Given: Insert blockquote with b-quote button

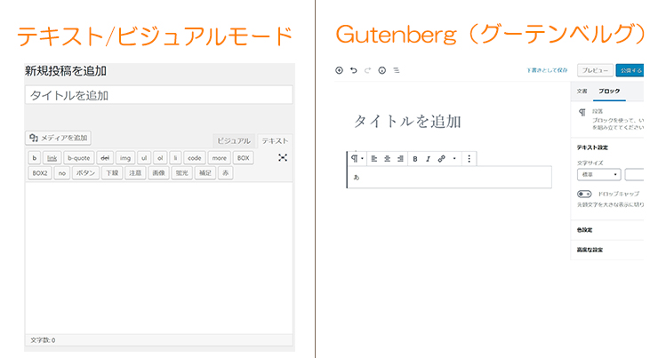Looking at the screenshot, I should 79,158.
